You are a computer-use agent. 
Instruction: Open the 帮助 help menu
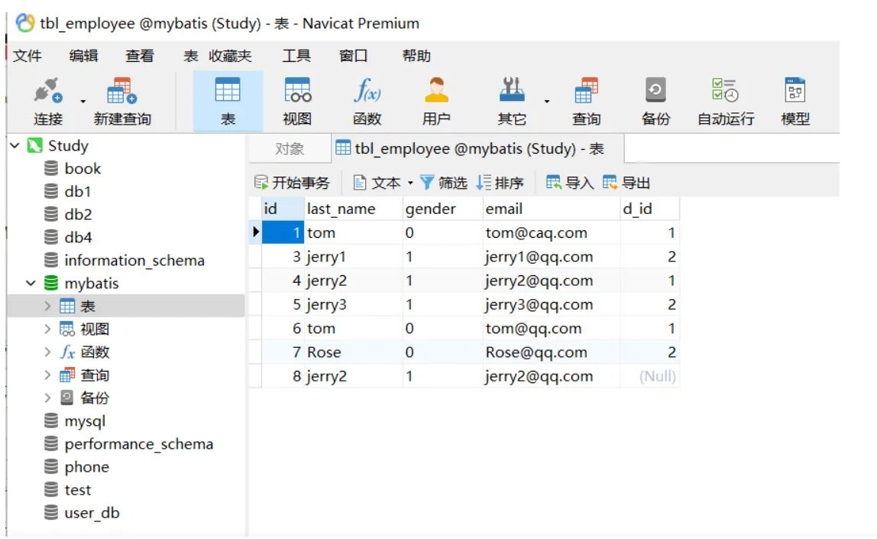click(416, 56)
